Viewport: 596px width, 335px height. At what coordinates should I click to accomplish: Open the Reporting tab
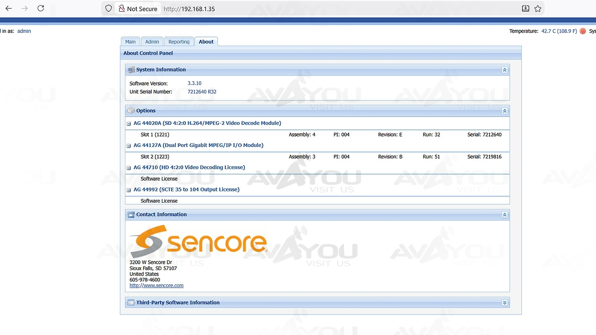179,42
